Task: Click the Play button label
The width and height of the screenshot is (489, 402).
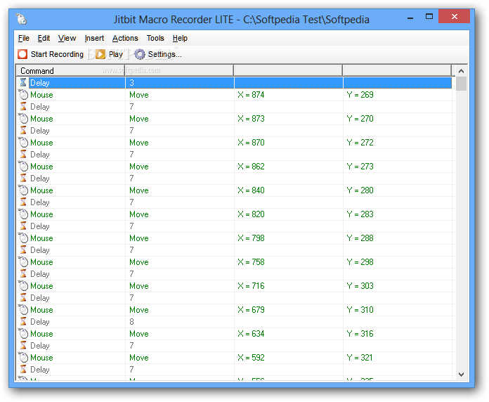Action: (116, 54)
